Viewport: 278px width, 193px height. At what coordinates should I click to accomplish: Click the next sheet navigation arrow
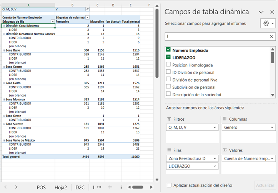(x=17, y=187)
